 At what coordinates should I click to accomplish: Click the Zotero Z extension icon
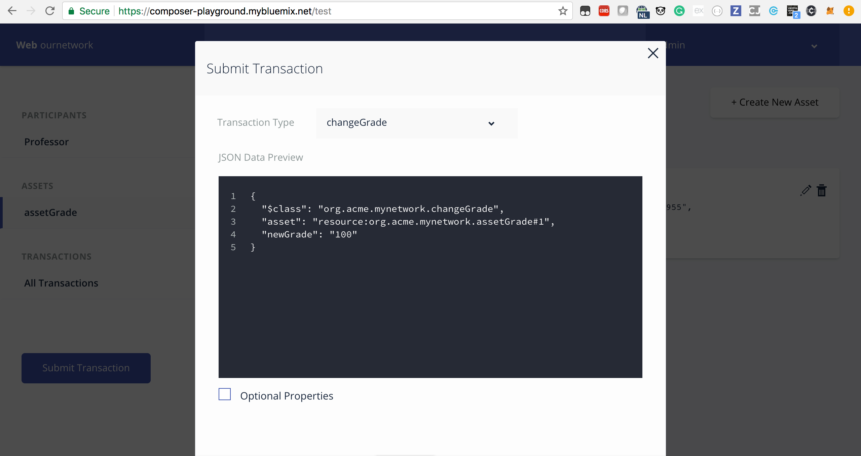(736, 11)
